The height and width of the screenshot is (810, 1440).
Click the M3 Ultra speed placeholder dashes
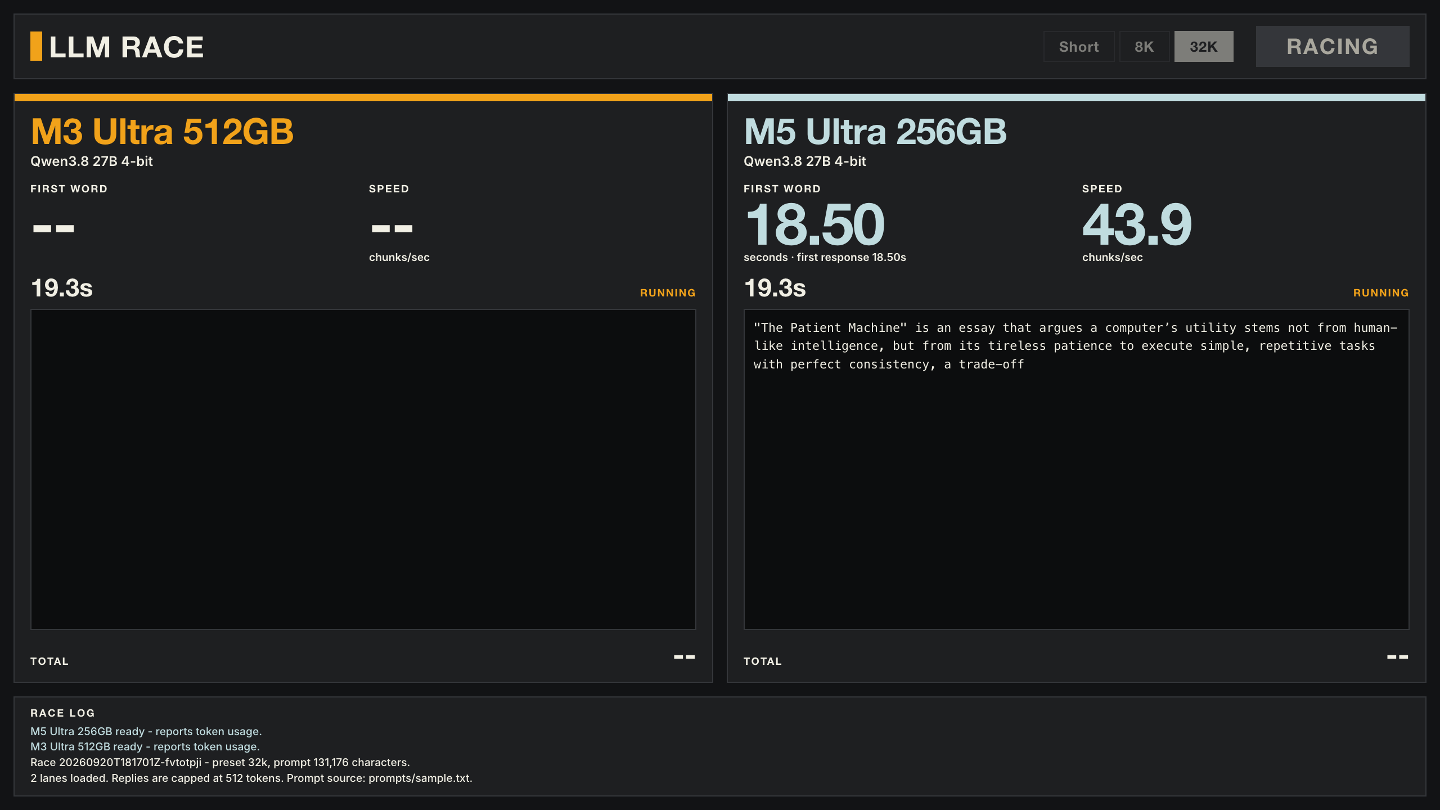click(x=392, y=228)
